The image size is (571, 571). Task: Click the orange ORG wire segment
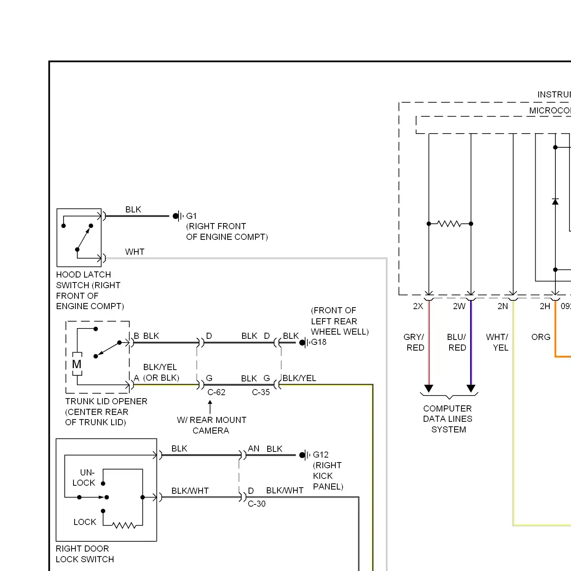555,329
